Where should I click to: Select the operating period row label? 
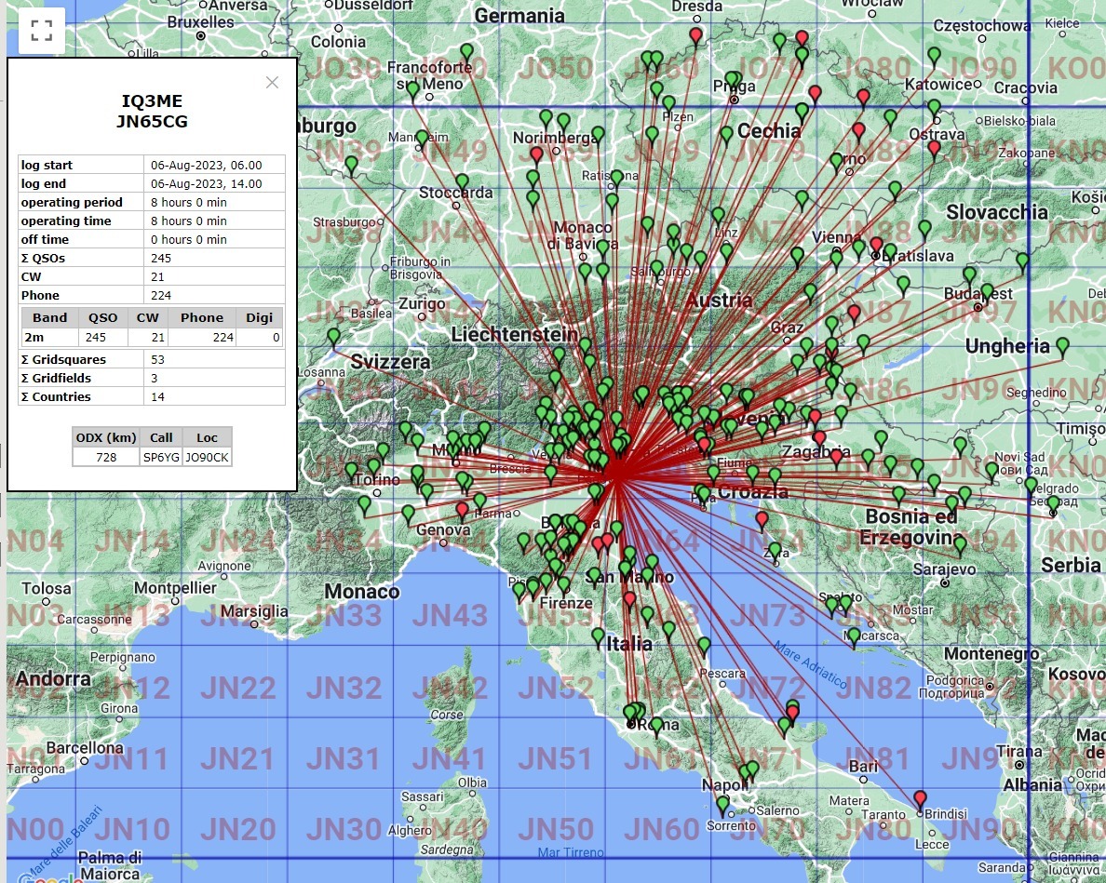point(72,202)
